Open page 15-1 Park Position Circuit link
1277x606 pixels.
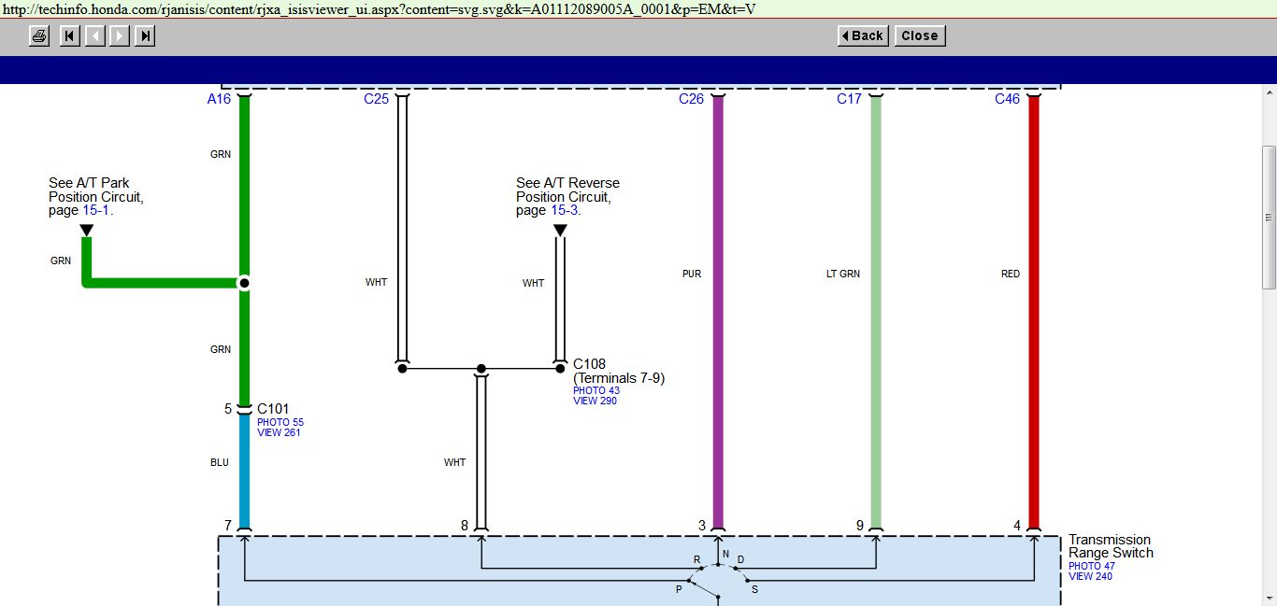[96, 211]
